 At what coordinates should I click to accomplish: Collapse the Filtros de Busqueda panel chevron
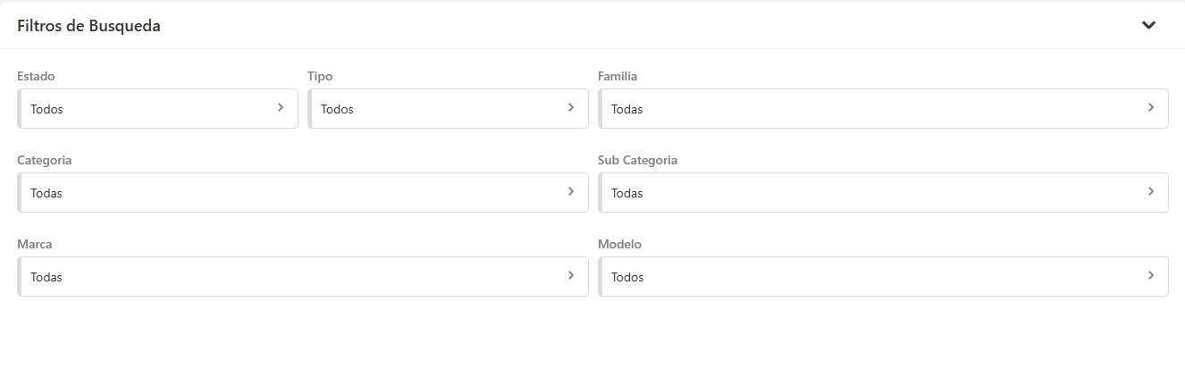pos(1148,25)
